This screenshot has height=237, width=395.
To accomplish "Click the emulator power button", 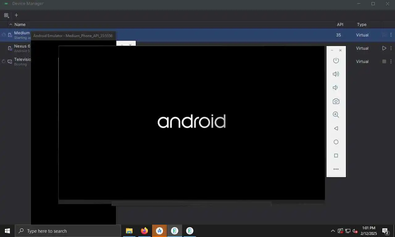I will (336, 60).
